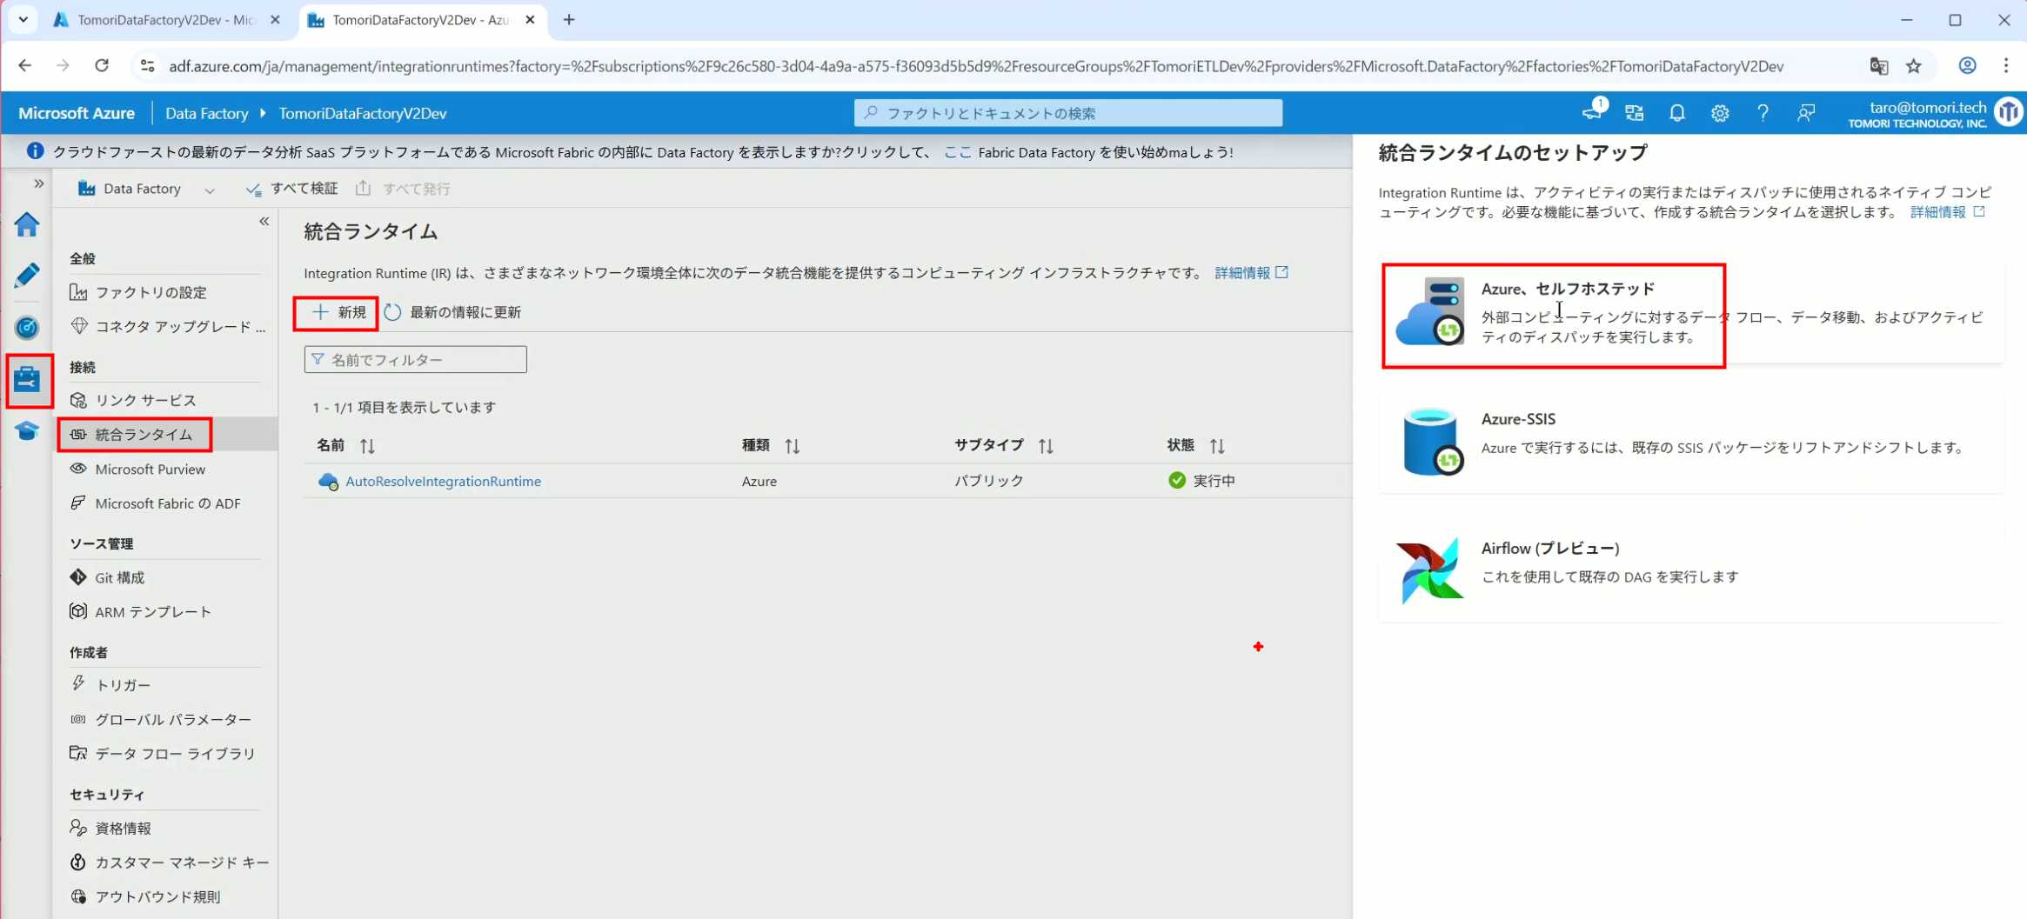Viewport: 2027px width, 919px height.
Task: Open the Learning Center graduation cap icon
Action: [27, 431]
